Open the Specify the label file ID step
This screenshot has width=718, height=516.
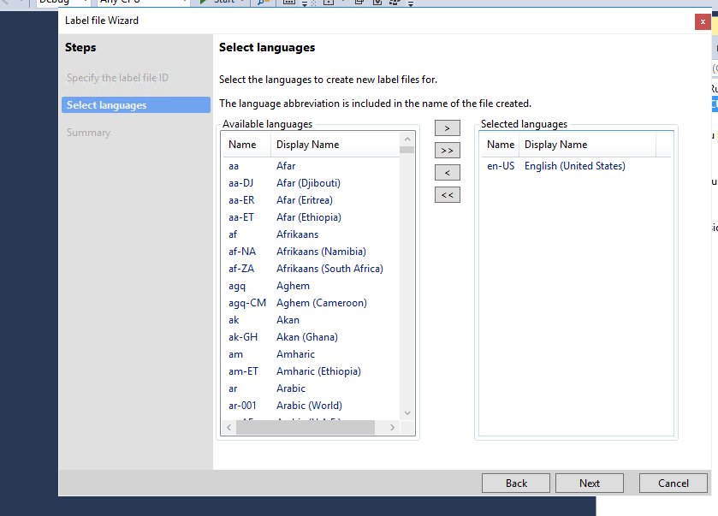(118, 78)
